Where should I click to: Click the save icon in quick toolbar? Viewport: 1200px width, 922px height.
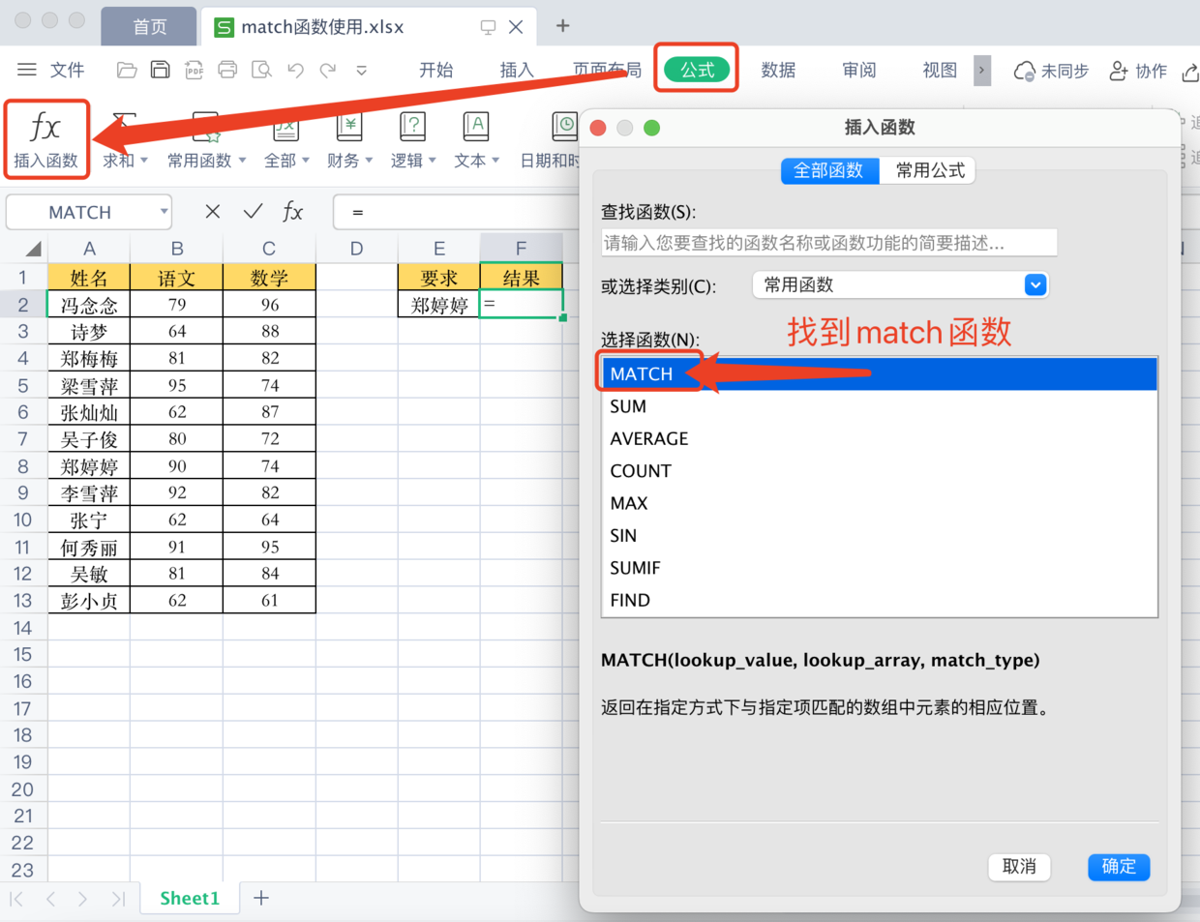(x=160, y=70)
